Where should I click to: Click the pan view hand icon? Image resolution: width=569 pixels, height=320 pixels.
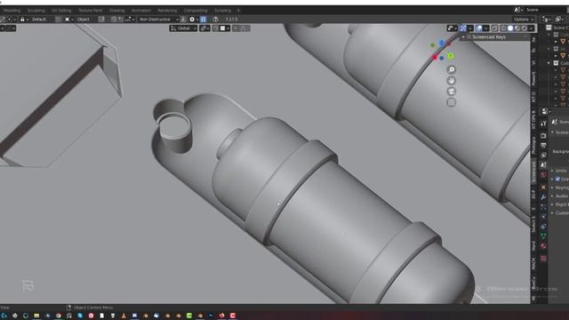(451, 81)
